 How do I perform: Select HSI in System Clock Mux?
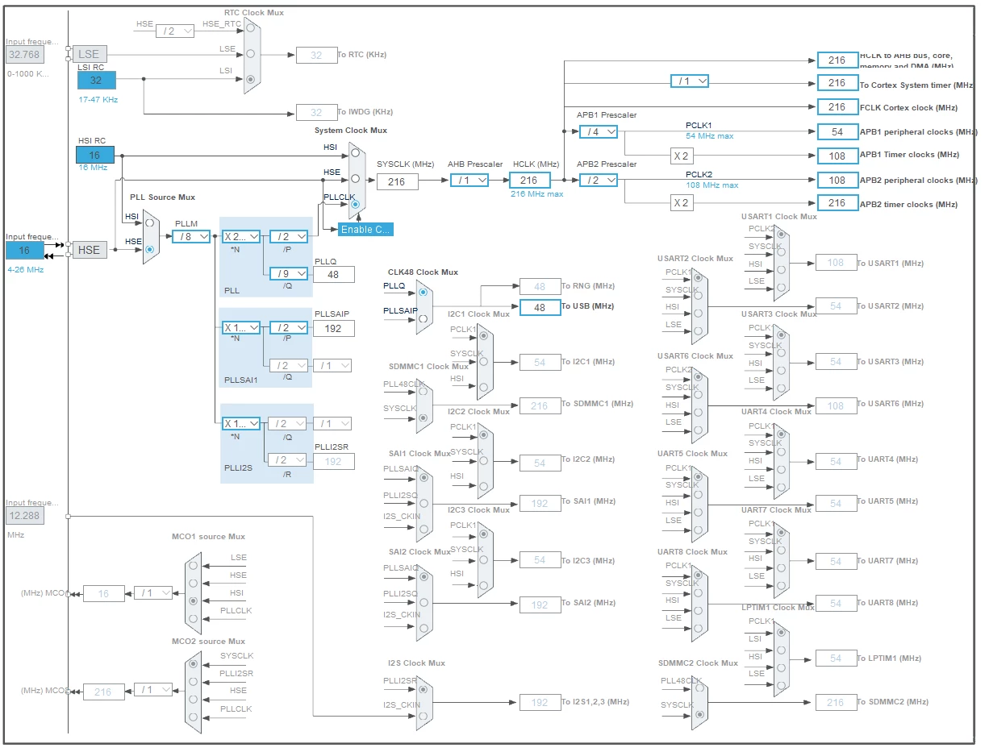(355, 152)
